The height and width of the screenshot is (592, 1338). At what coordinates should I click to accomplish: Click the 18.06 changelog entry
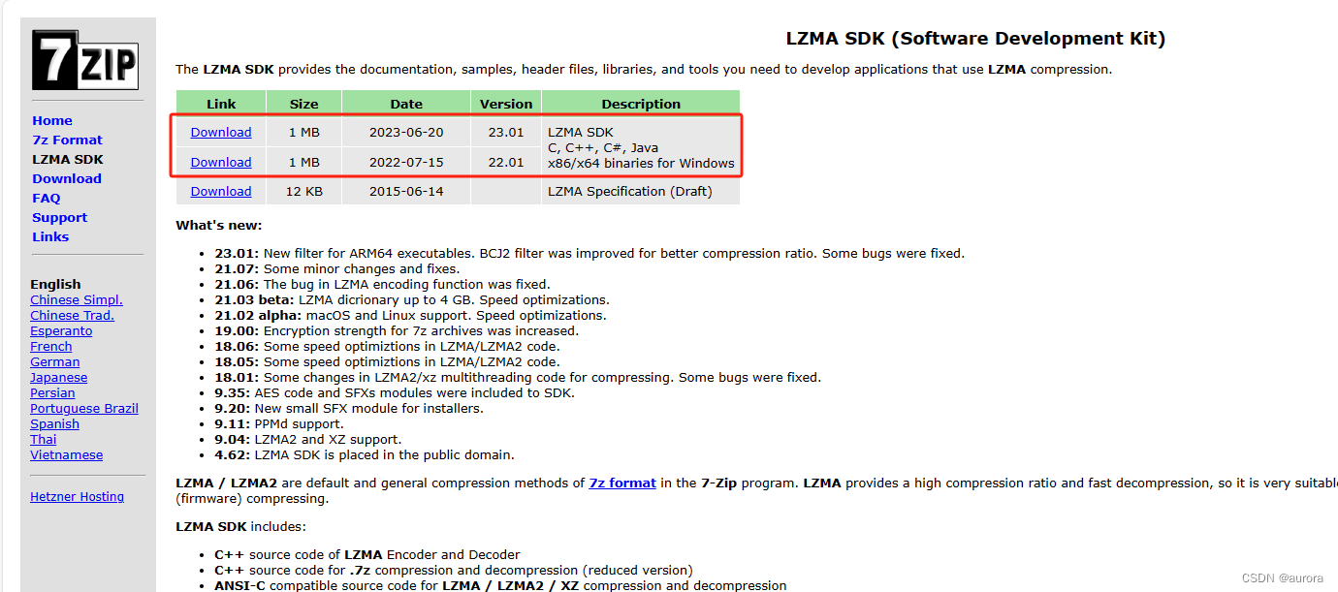point(387,346)
